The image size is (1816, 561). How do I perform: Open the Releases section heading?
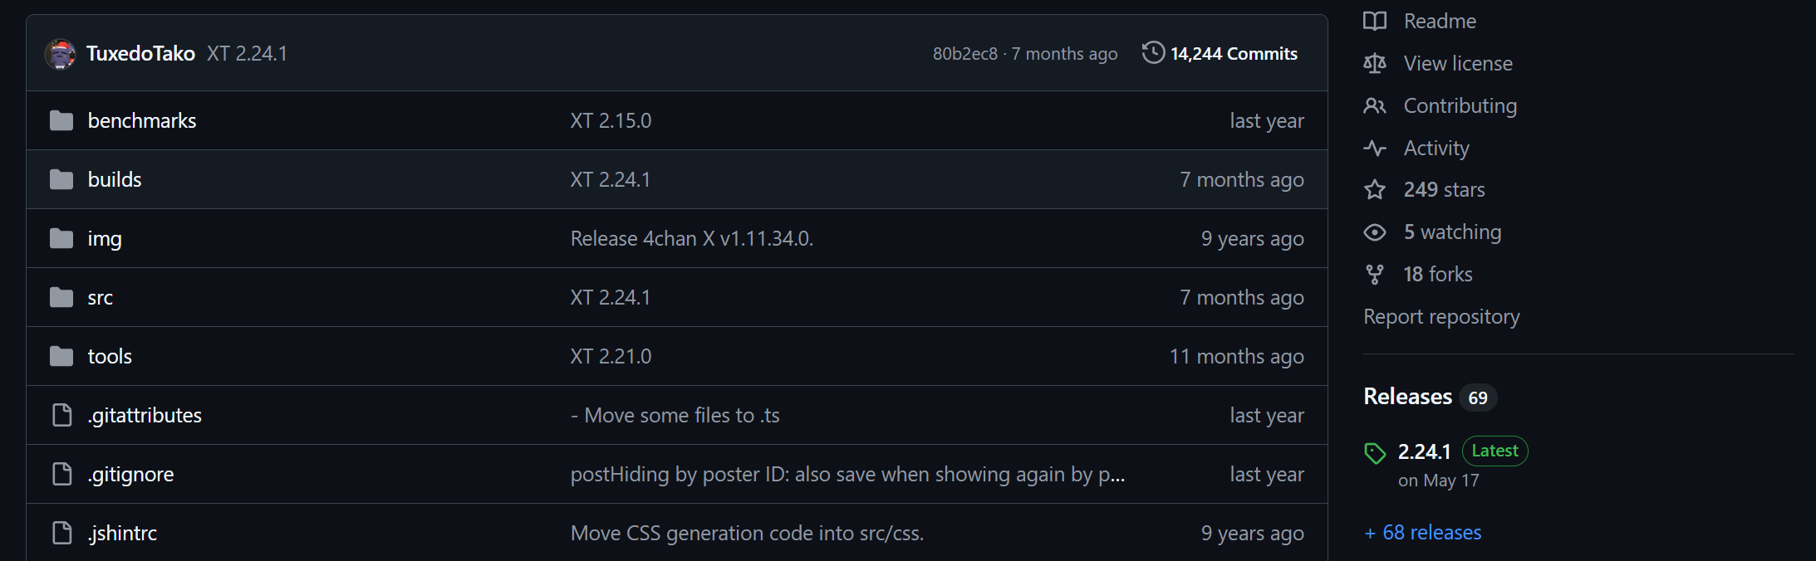1407,397
